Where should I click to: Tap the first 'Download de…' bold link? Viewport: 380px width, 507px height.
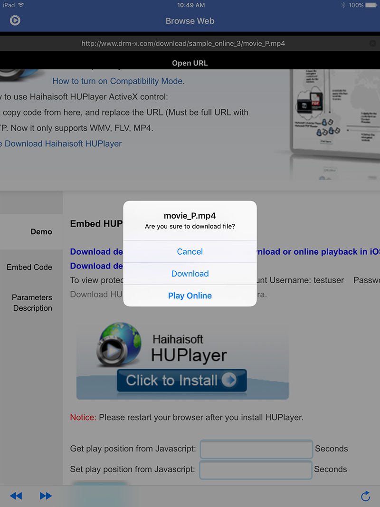click(x=96, y=251)
